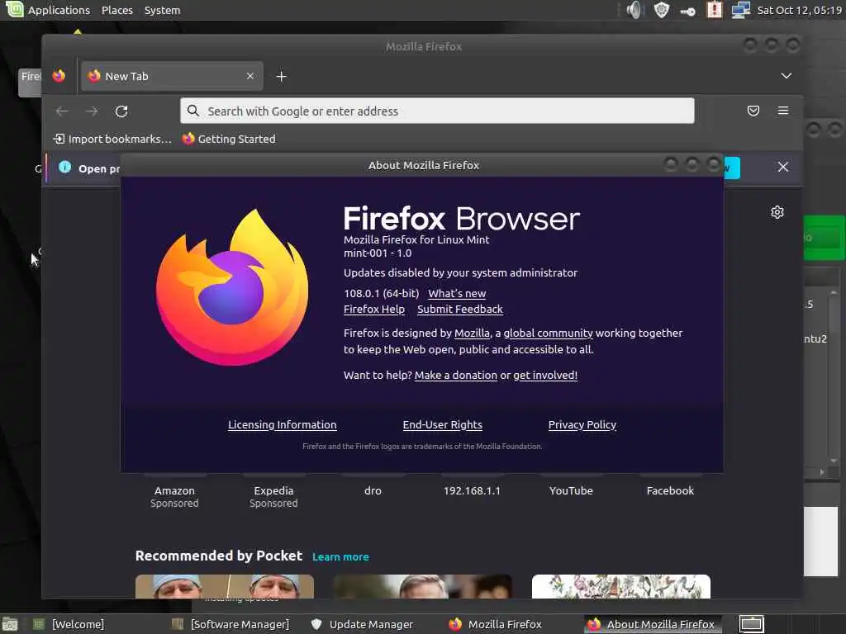The height and width of the screenshot is (634, 846).
Task: Dismiss the notification bar with X
Action: point(783,167)
